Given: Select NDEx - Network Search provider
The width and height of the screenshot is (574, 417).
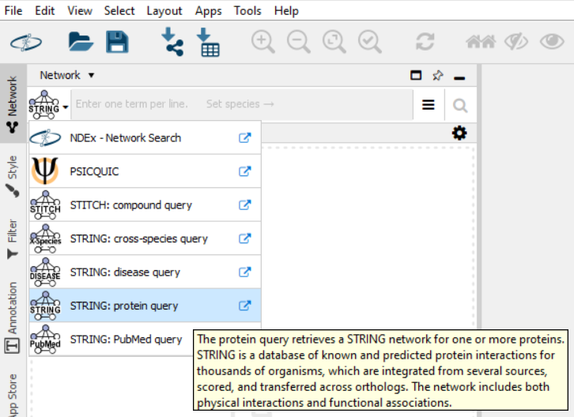Looking at the screenshot, I should click(x=145, y=138).
